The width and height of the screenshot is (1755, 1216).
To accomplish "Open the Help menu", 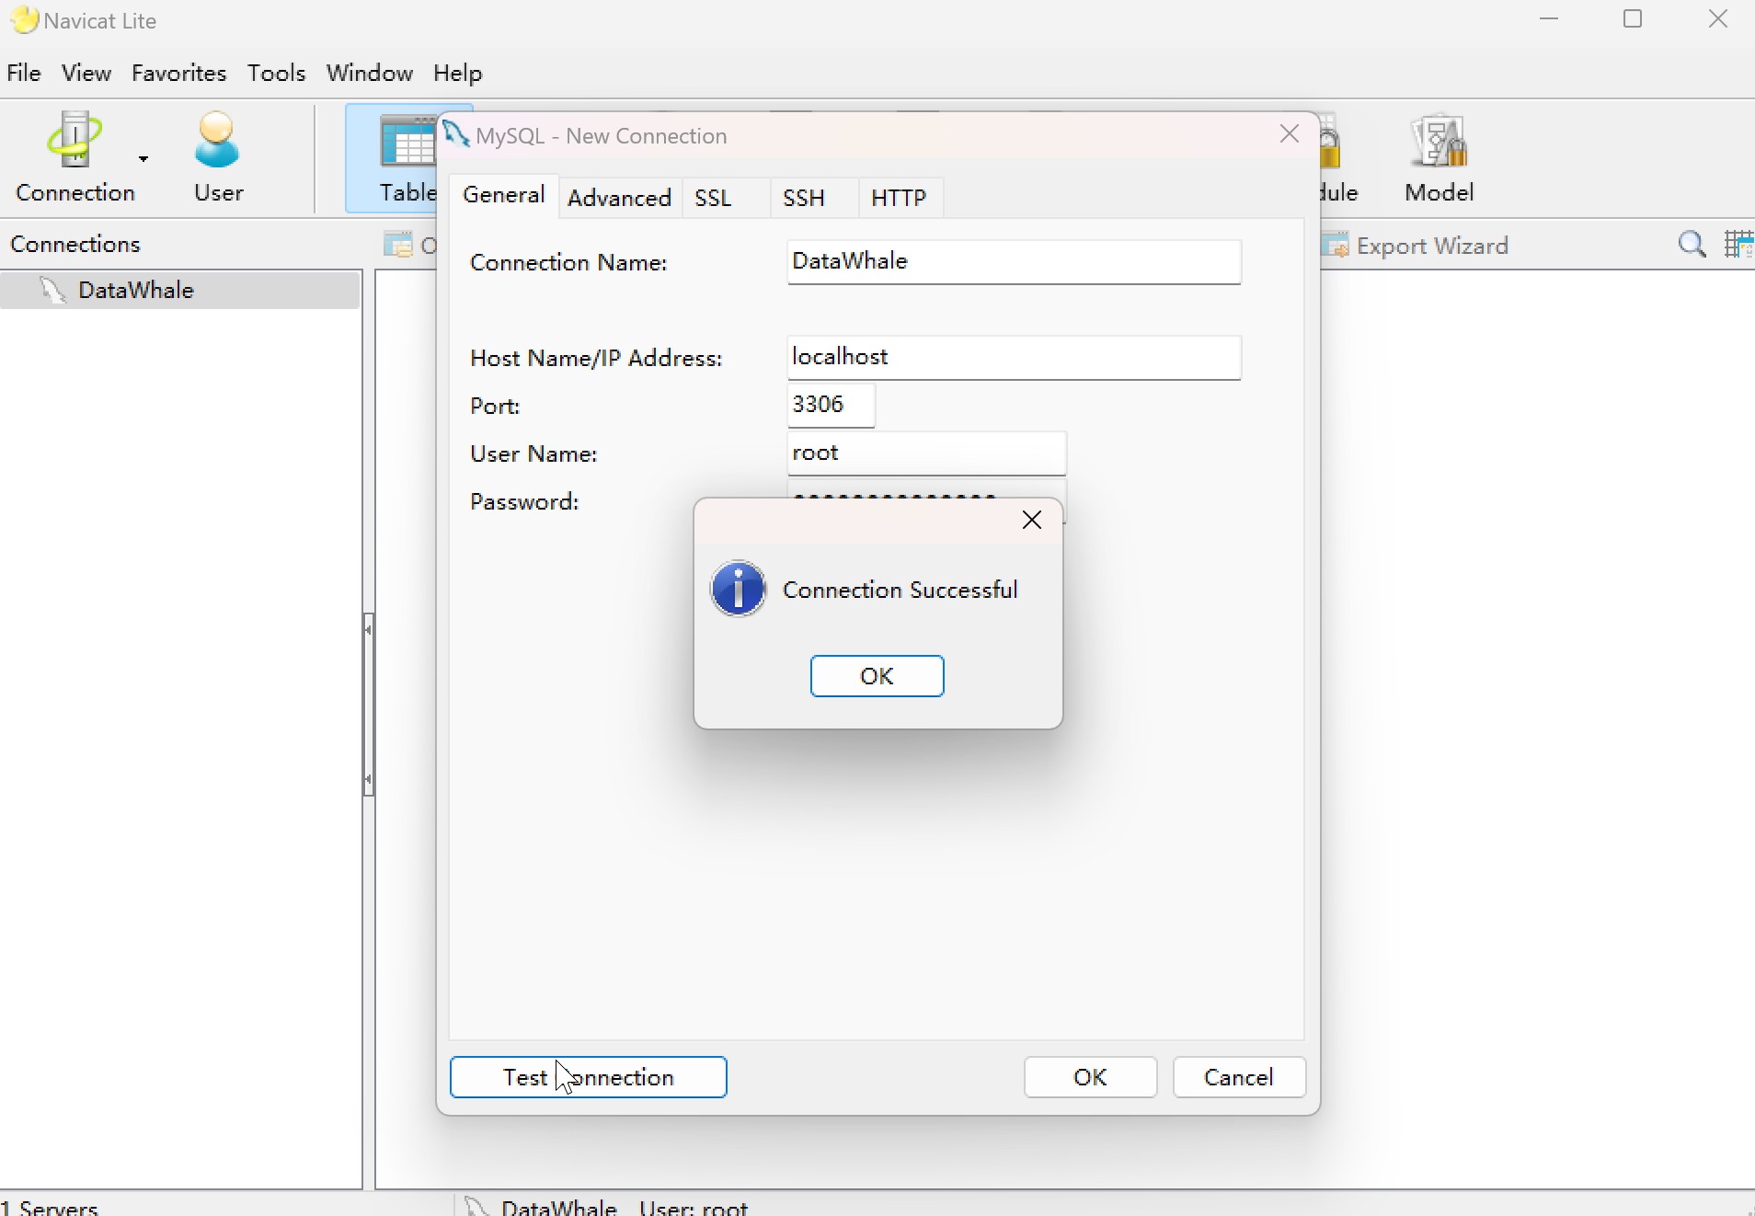I will click(458, 73).
